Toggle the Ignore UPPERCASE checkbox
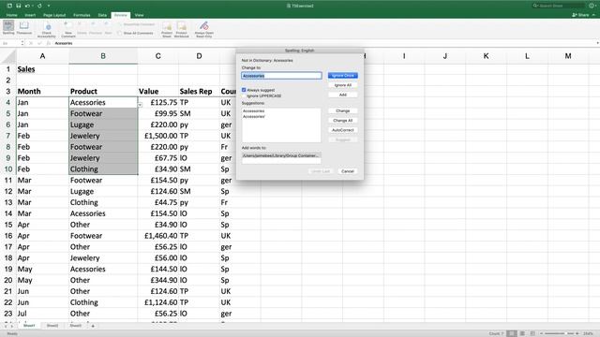 pyautogui.click(x=244, y=95)
